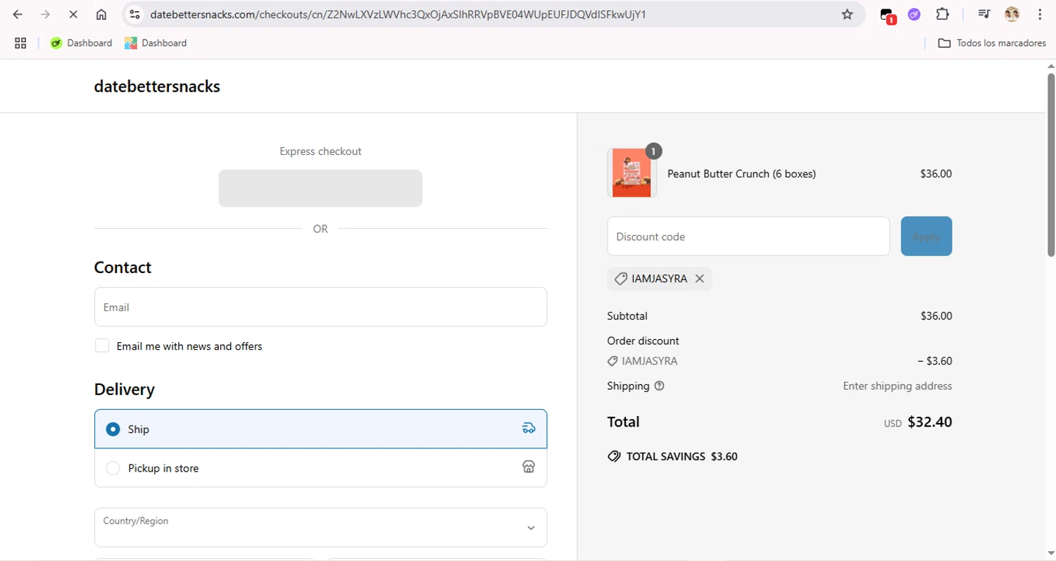Click the TOTAL SAVINGS tag icon
This screenshot has height=561, width=1056.
614,456
